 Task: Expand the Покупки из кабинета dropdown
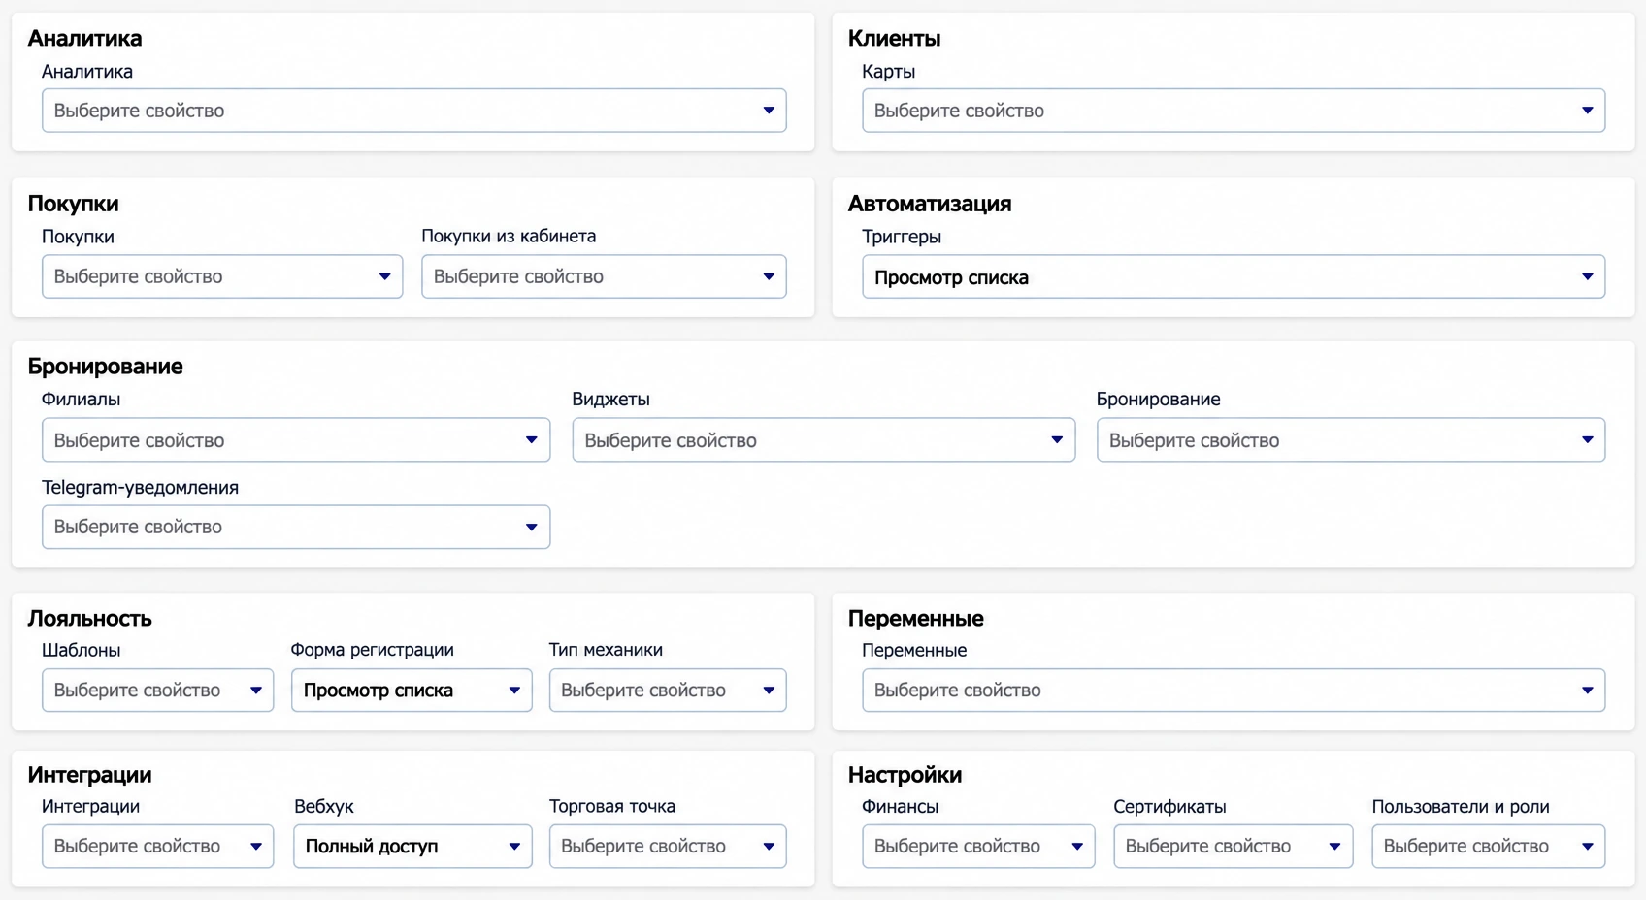coord(604,276)
